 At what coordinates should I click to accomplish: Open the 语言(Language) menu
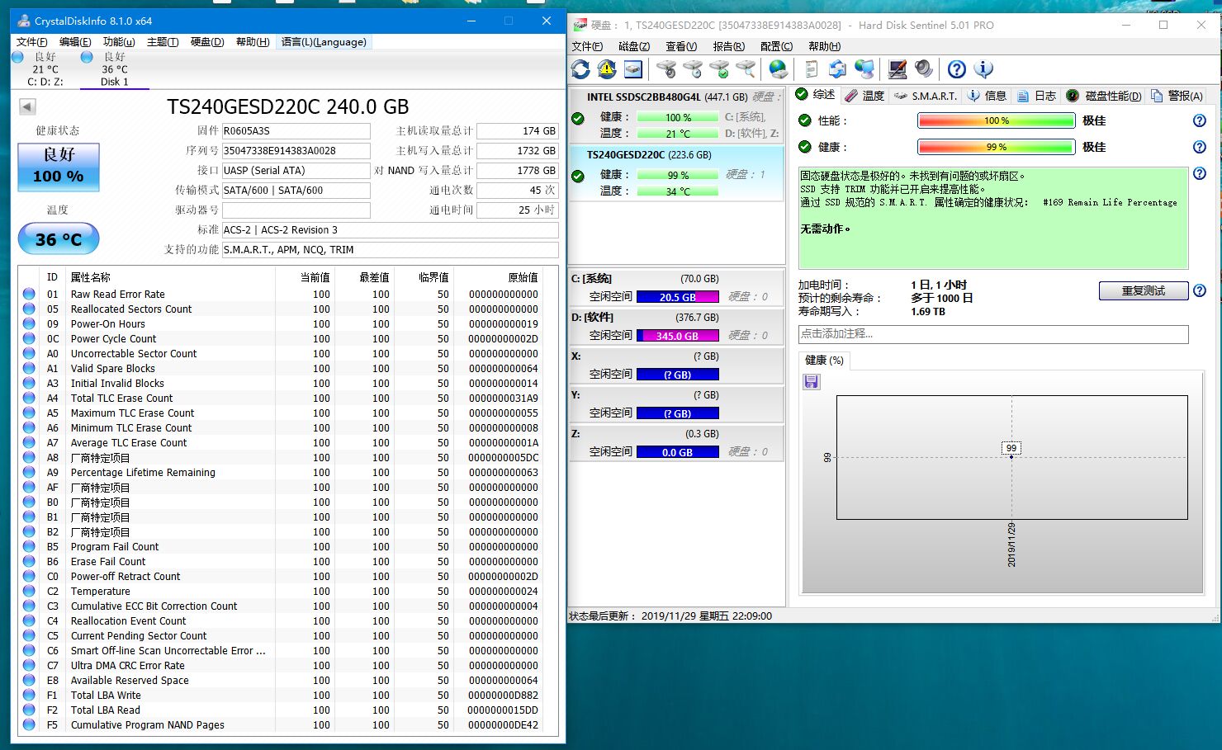click(323, 42)
